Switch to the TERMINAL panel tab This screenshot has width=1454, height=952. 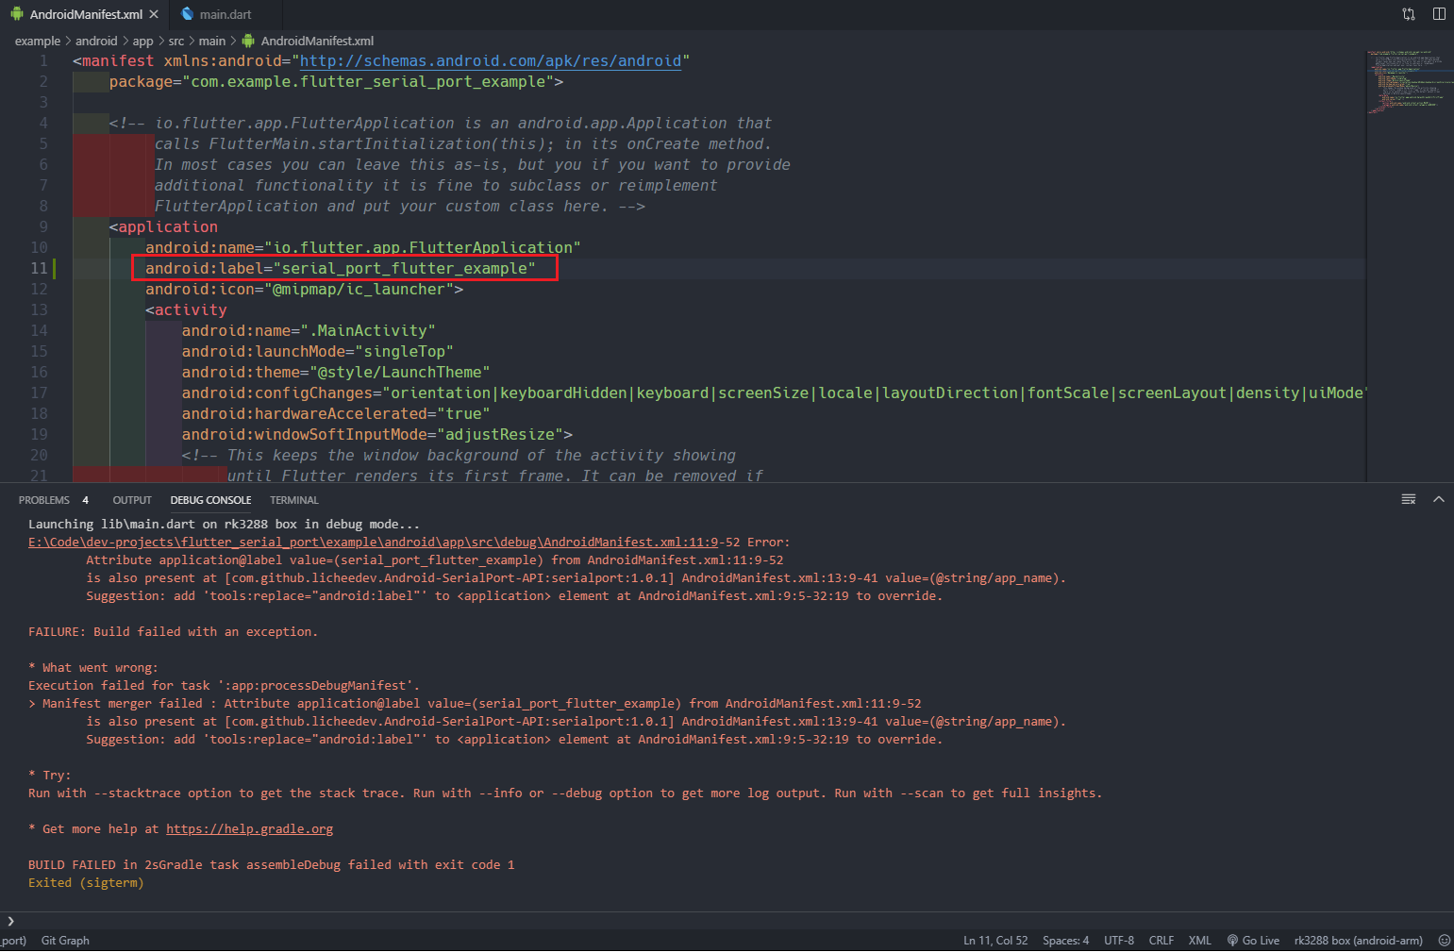click(294, 500)
